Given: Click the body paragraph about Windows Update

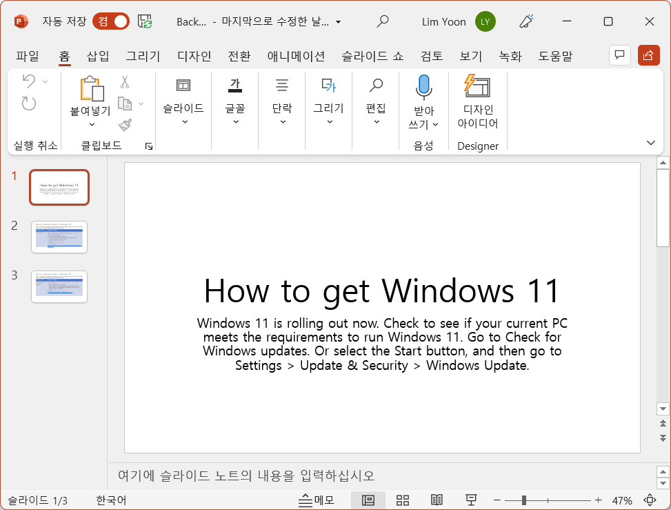Looking at the screenshot, I should tap(382, 344).
